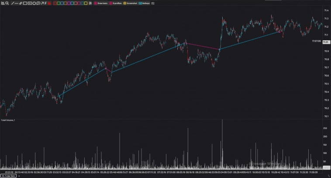331x178 pixels.
Task: Select the ellipse drawing tool
Action: [34, 3]
